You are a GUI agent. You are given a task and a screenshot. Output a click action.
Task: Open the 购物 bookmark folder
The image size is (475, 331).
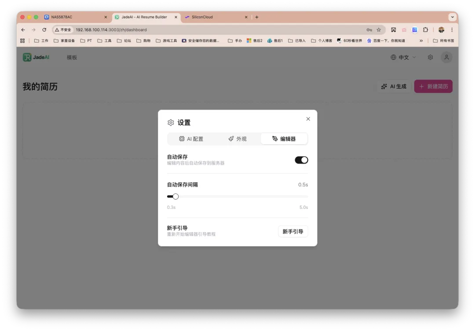pyautogui.click(x=143, y=40)
